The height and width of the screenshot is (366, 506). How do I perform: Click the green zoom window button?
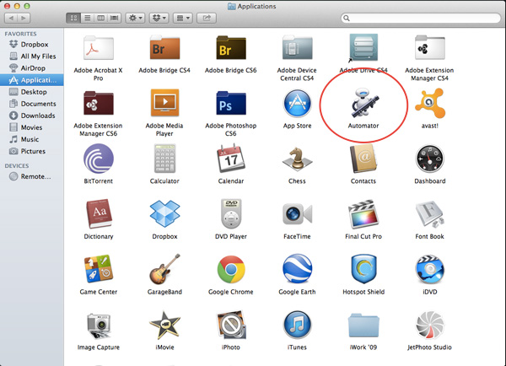point(27,6)
